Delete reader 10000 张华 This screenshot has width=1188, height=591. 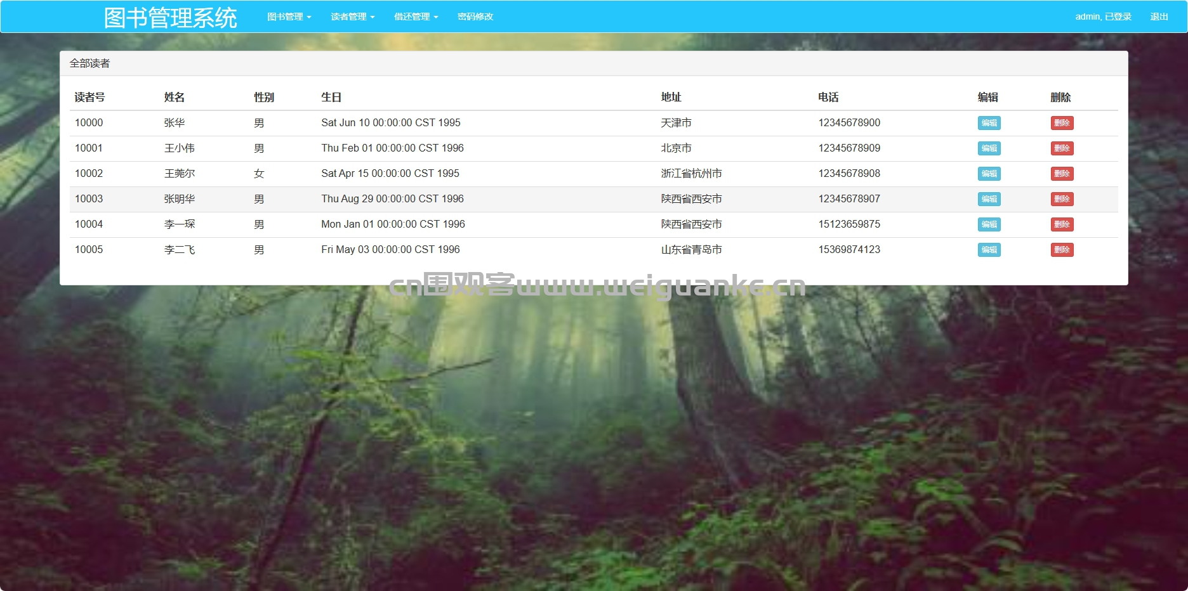pyautogui.click(x=1062, y=123)
